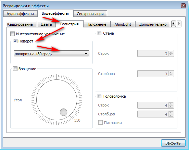
Task: Click the Угол rotation dial knob
Action: 64,112
